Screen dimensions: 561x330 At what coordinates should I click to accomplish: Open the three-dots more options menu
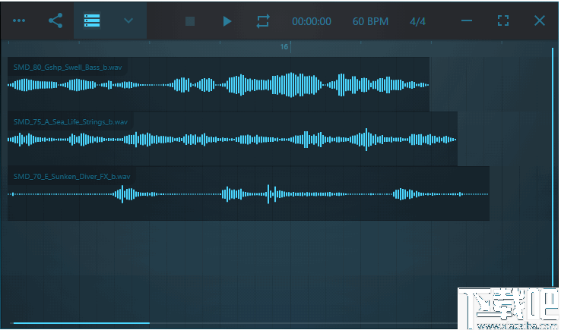click(19, 20)
